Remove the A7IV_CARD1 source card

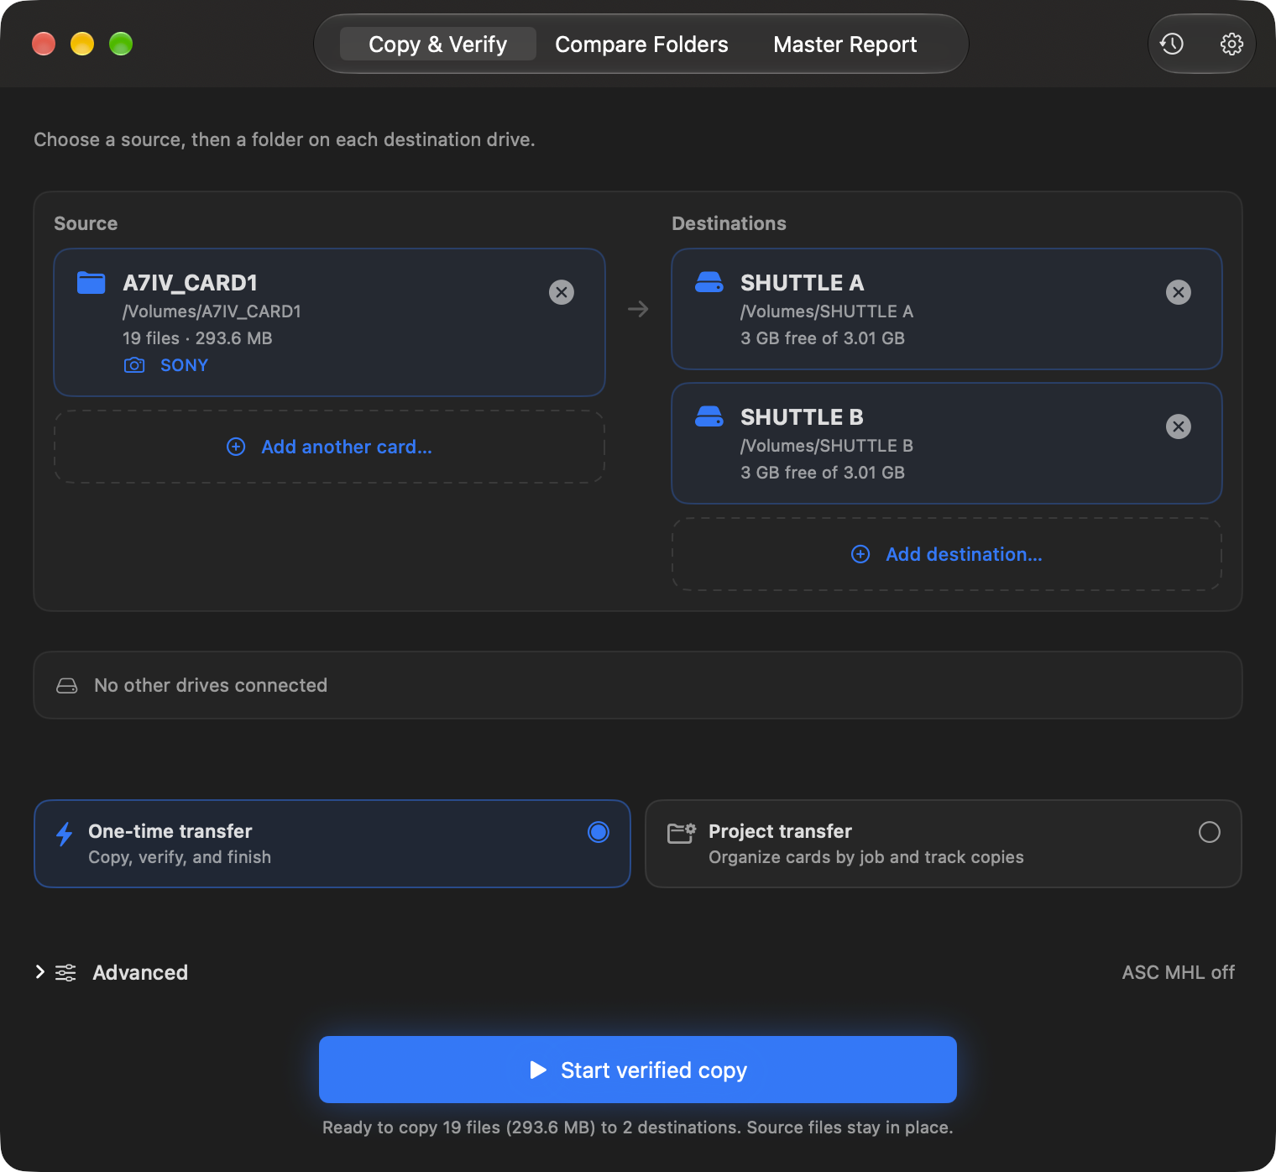[562, 292]
